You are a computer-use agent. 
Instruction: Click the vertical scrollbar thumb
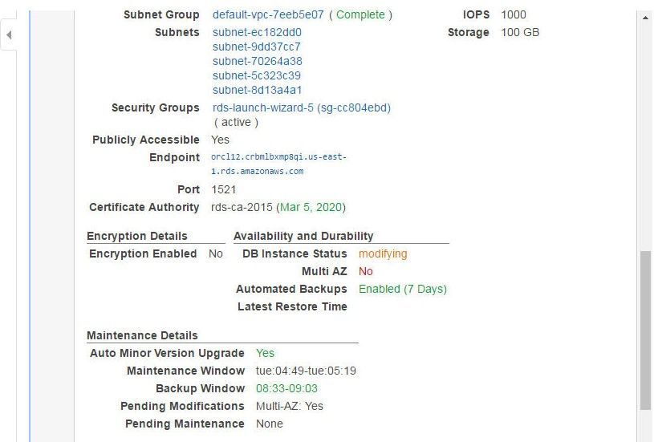coord(645,330)
